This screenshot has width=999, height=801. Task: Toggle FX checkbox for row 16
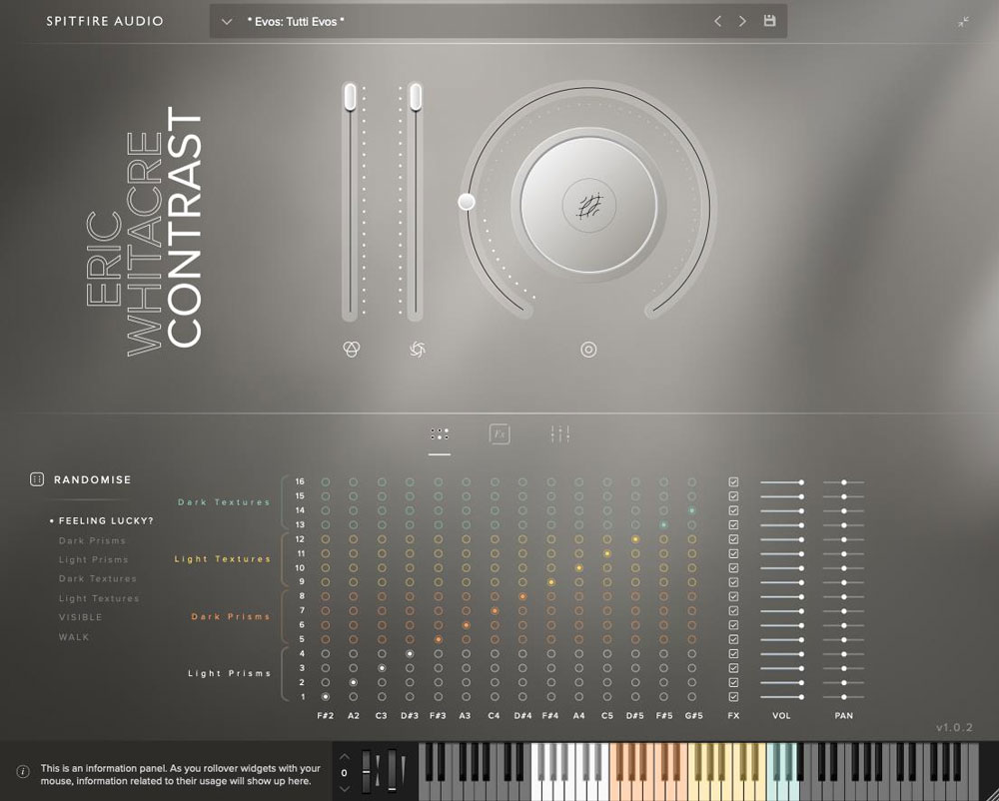[x=733, y=482]
